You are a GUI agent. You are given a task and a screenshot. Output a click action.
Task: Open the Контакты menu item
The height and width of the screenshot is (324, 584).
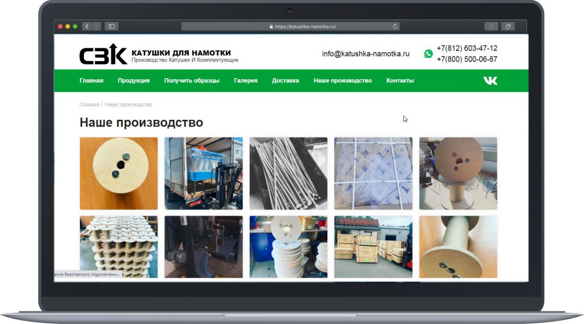(x=400, y=80)
